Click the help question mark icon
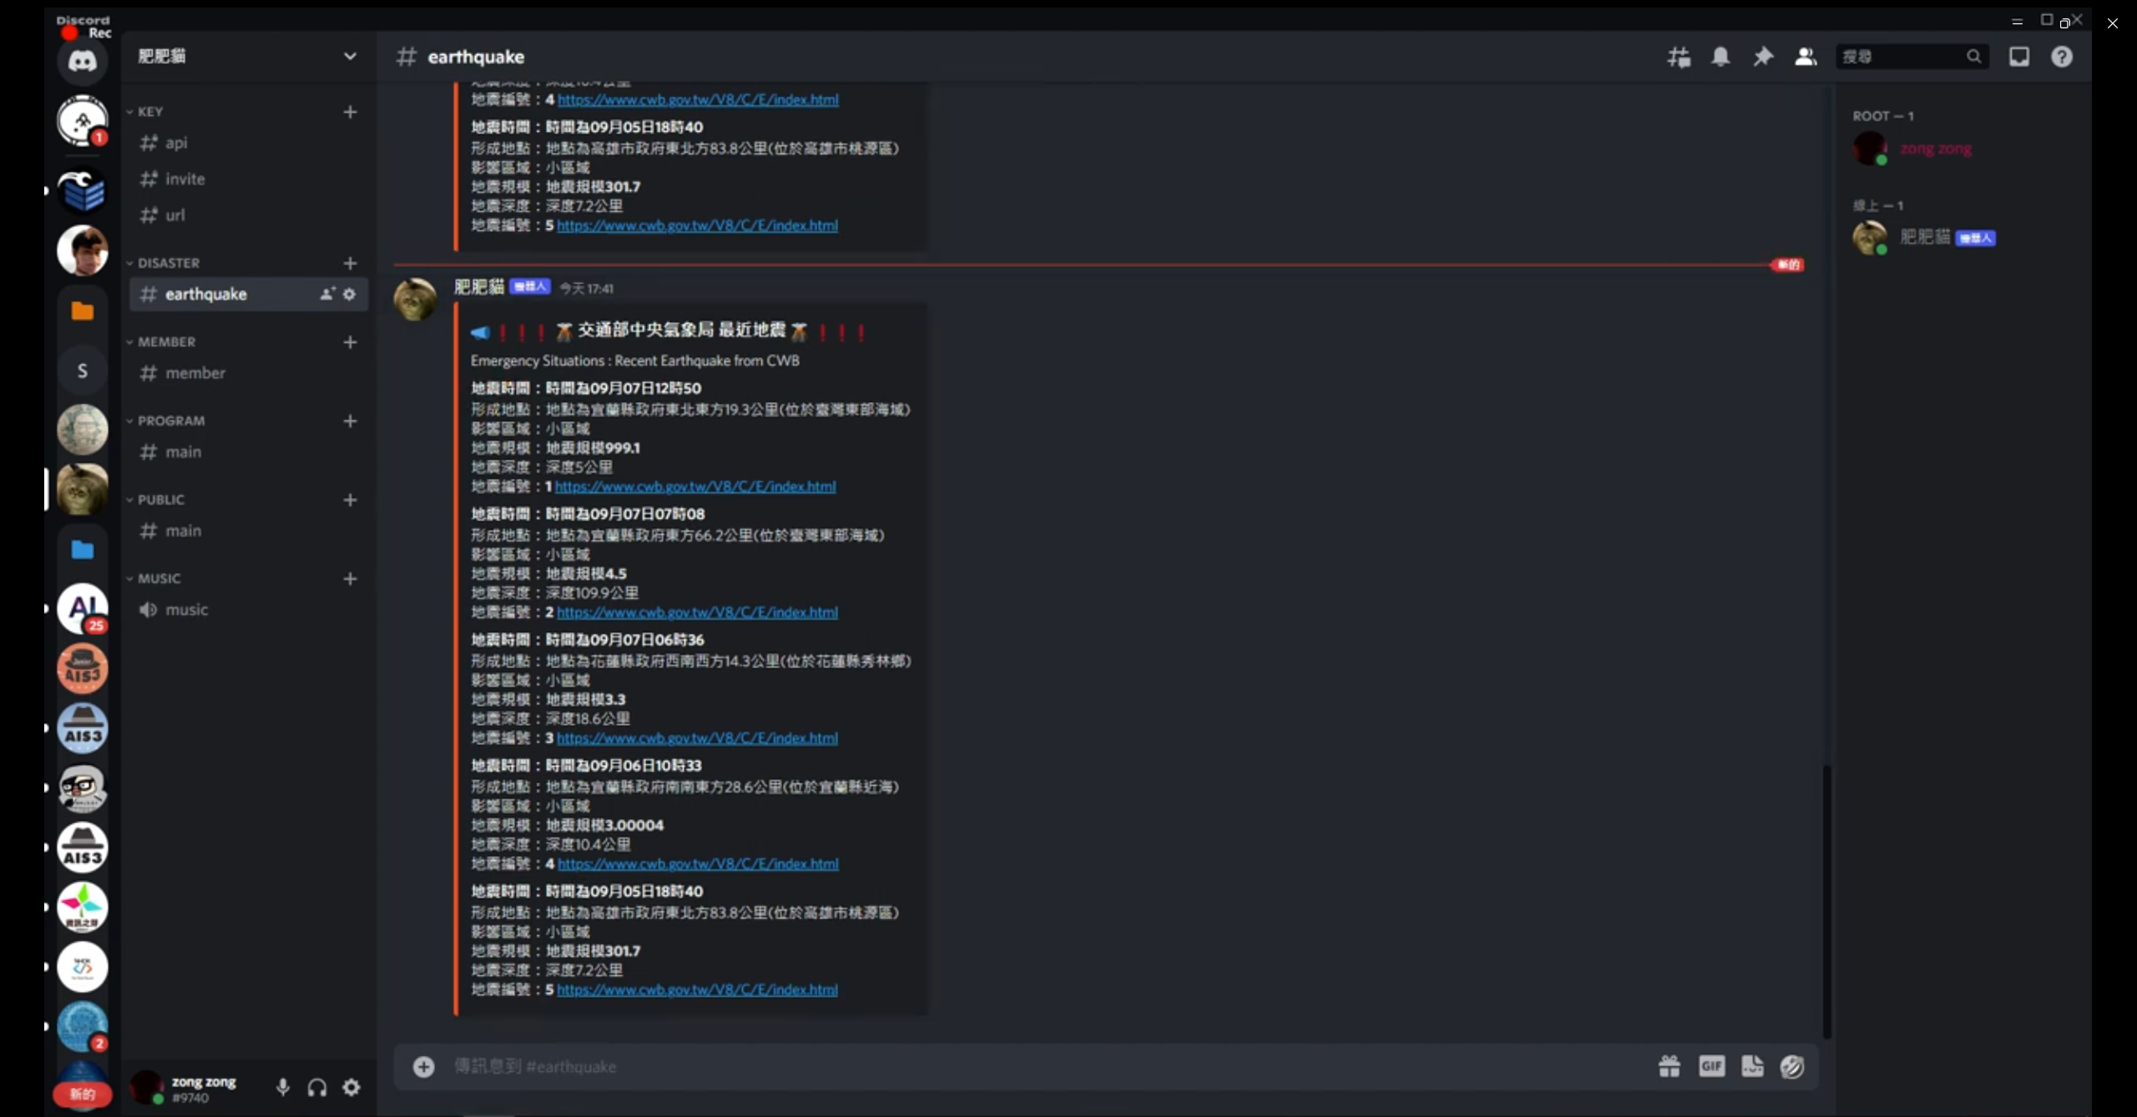The width and height of the screenshot is (2137, 1117). pyautogui.click(x=2061, y=57)
